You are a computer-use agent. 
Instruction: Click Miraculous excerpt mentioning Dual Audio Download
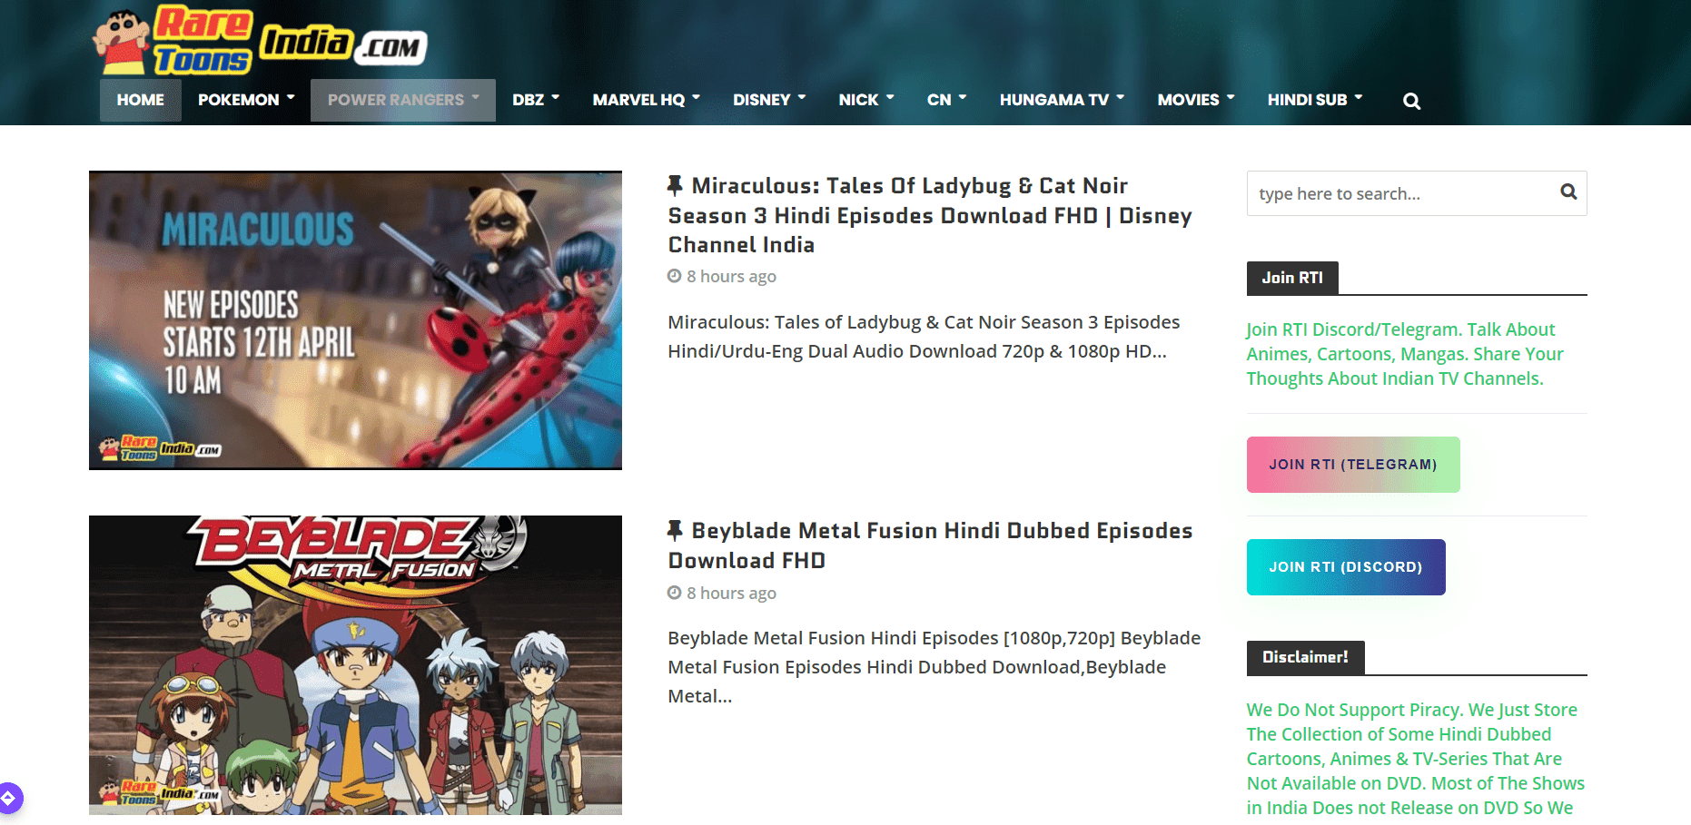[924, 337]
